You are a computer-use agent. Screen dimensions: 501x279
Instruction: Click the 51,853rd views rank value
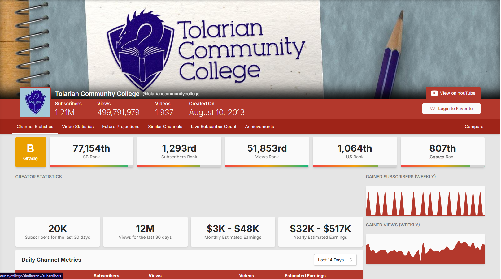point(267,148)
